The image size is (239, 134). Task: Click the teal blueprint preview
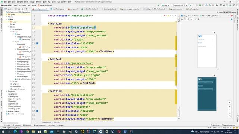pyautogui.click(x=207, y=94)
